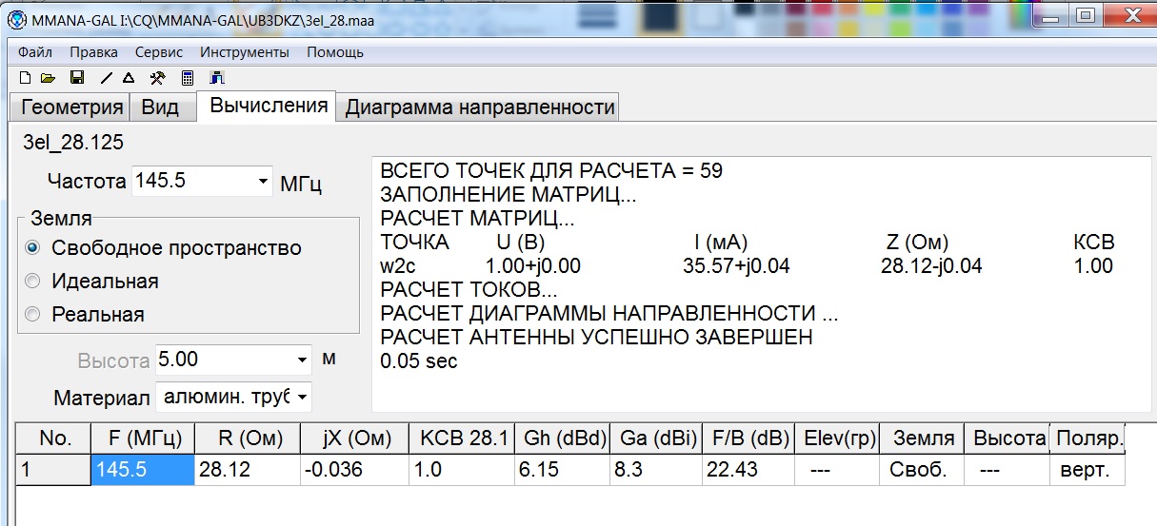Open the Инструменты menu

pos(245,52)
